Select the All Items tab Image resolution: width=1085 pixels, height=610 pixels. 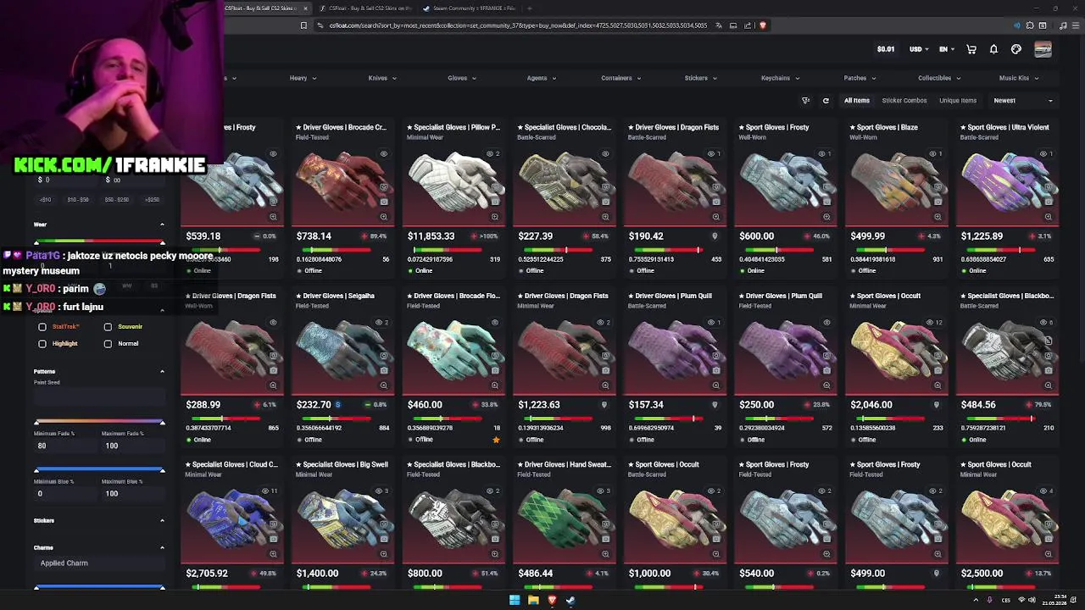(856, 101)
